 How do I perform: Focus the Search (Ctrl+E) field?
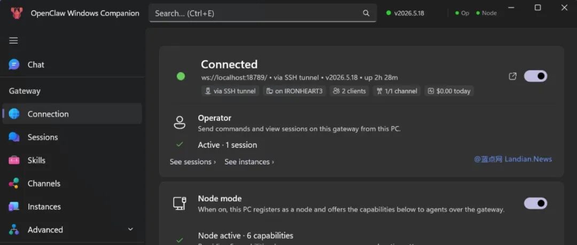(x=263, y=13)
